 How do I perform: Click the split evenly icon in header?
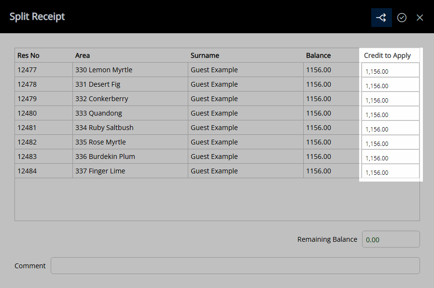[381, 18]
